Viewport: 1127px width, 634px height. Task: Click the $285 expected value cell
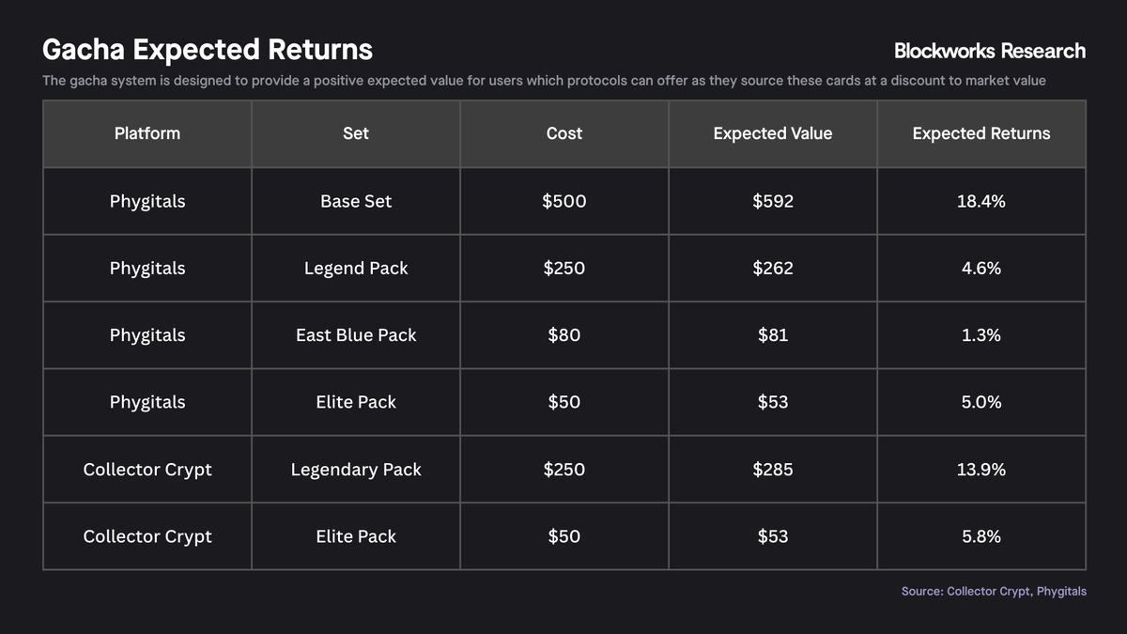[x=773, y=469]
